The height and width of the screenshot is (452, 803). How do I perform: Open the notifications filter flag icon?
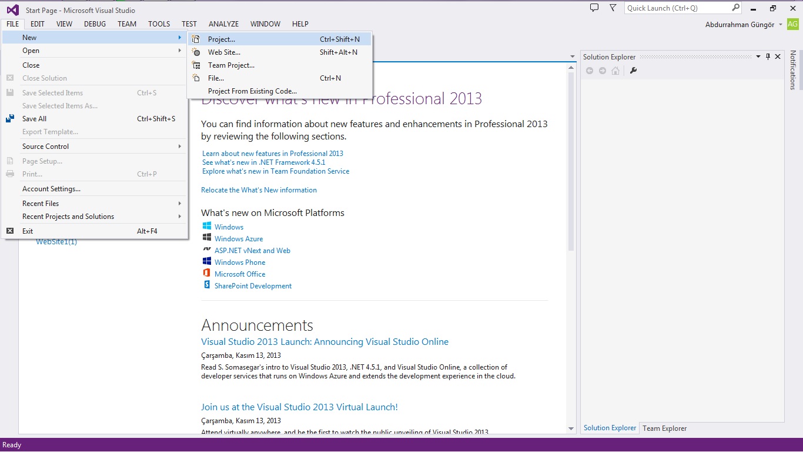tap(613, 8)
